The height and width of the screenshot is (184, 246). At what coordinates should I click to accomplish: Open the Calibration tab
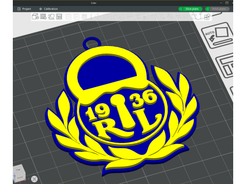[49, 9]
